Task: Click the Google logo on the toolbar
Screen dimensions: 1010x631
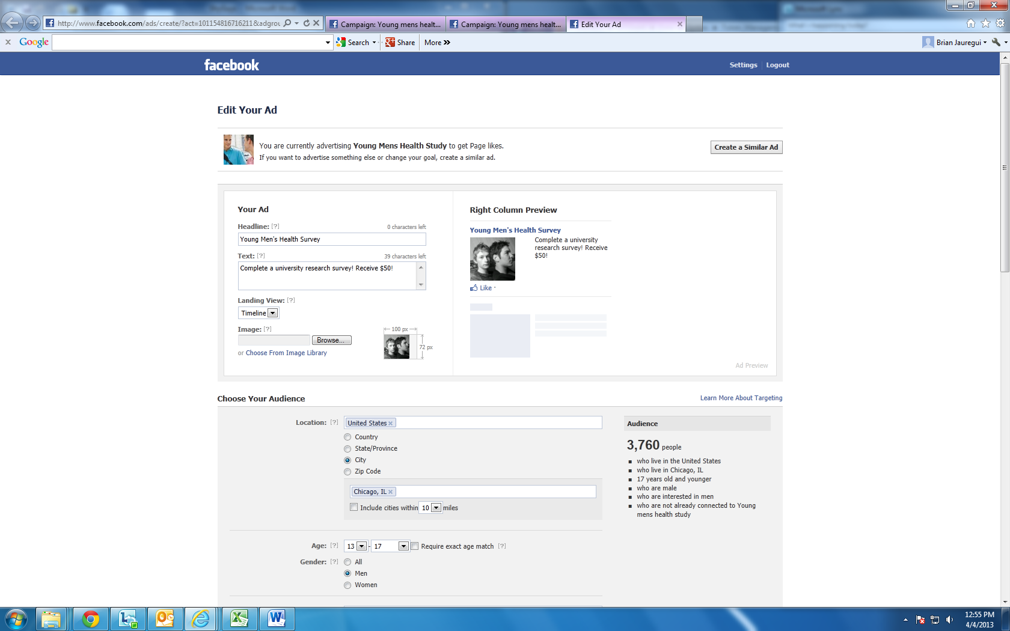Action: coord(34,42)
